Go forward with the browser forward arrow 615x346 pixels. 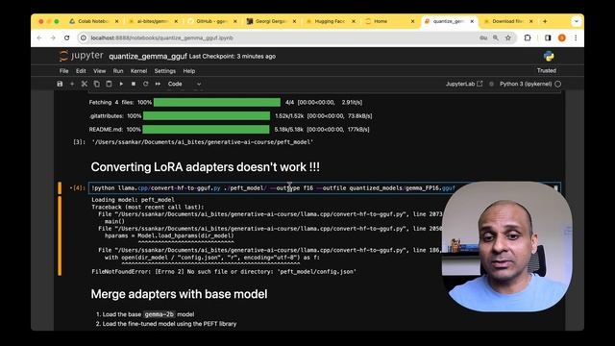(x=53, y=38)
